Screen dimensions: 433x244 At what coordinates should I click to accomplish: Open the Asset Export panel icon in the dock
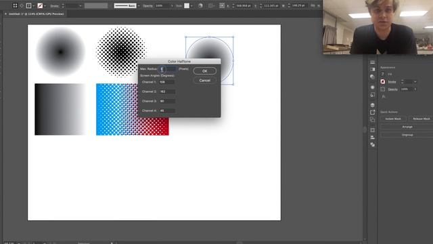pyautogui.click(x=373, y=113)
